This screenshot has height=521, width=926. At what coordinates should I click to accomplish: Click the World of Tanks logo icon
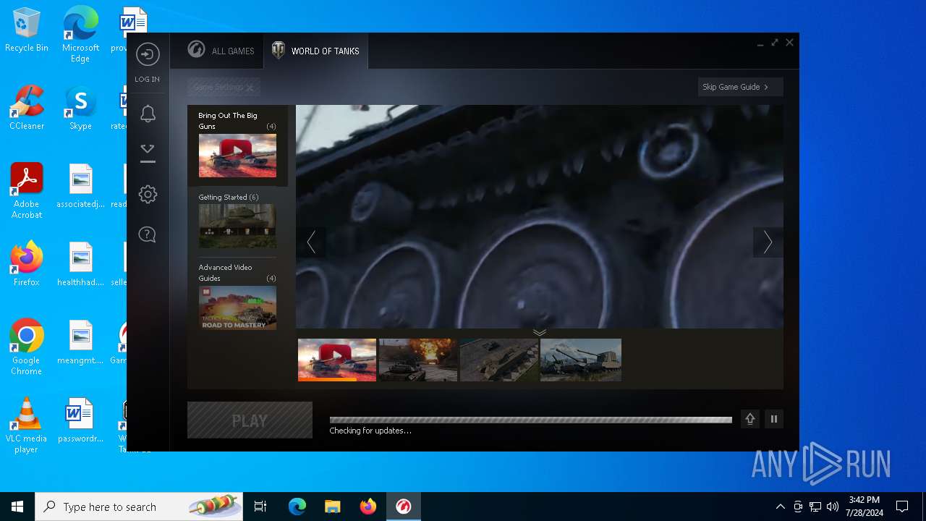278,50
